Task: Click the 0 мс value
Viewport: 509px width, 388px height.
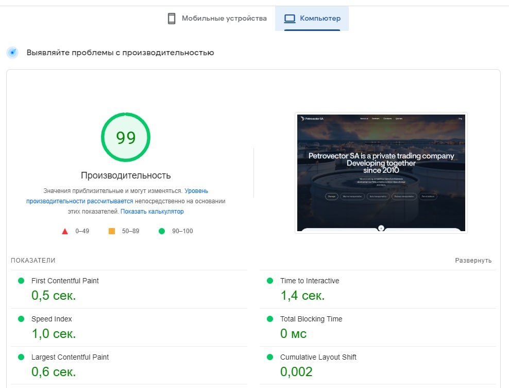Action: coord(294,334)
